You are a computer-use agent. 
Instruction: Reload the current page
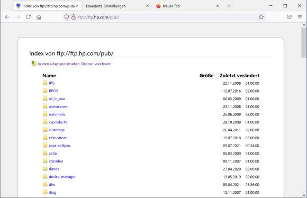click(29, 17)
